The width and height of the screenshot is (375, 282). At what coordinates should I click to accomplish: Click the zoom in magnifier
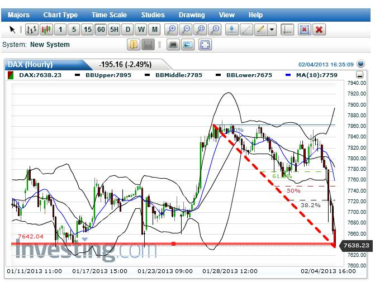point(171,30)
